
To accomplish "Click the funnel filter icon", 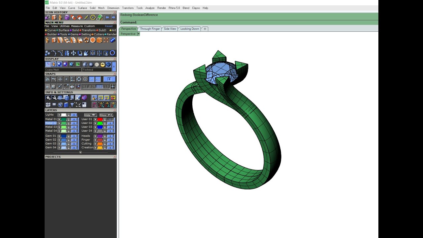I will [72, 105].
